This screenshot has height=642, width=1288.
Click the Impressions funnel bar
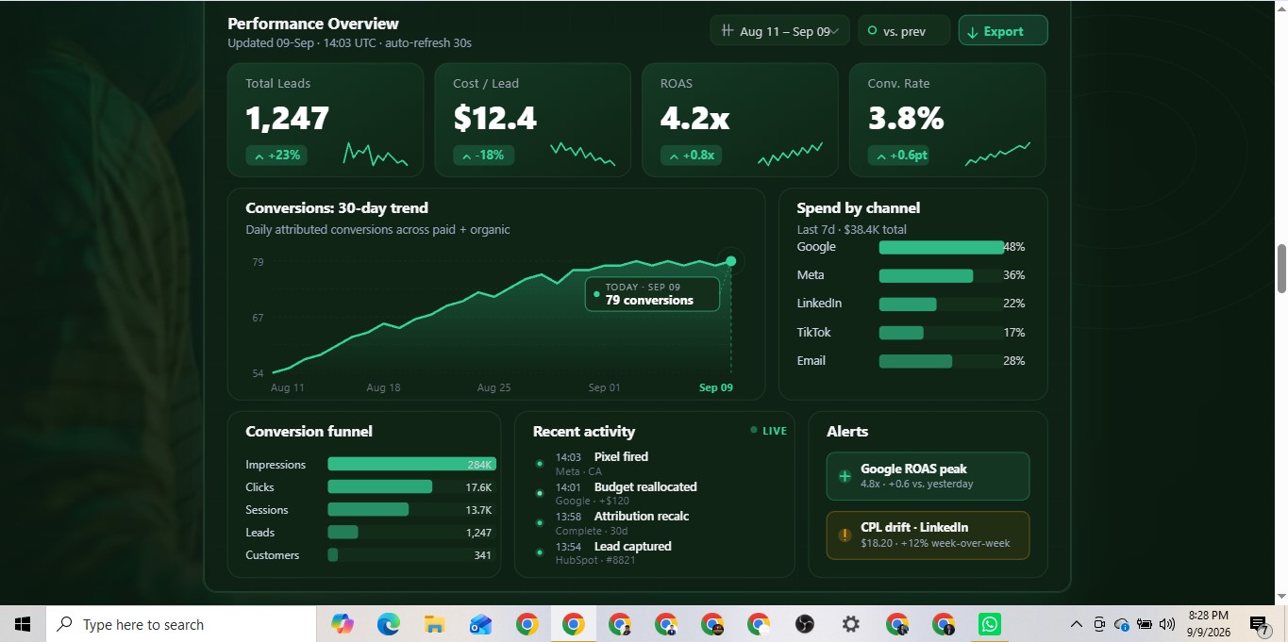[411, 464]
